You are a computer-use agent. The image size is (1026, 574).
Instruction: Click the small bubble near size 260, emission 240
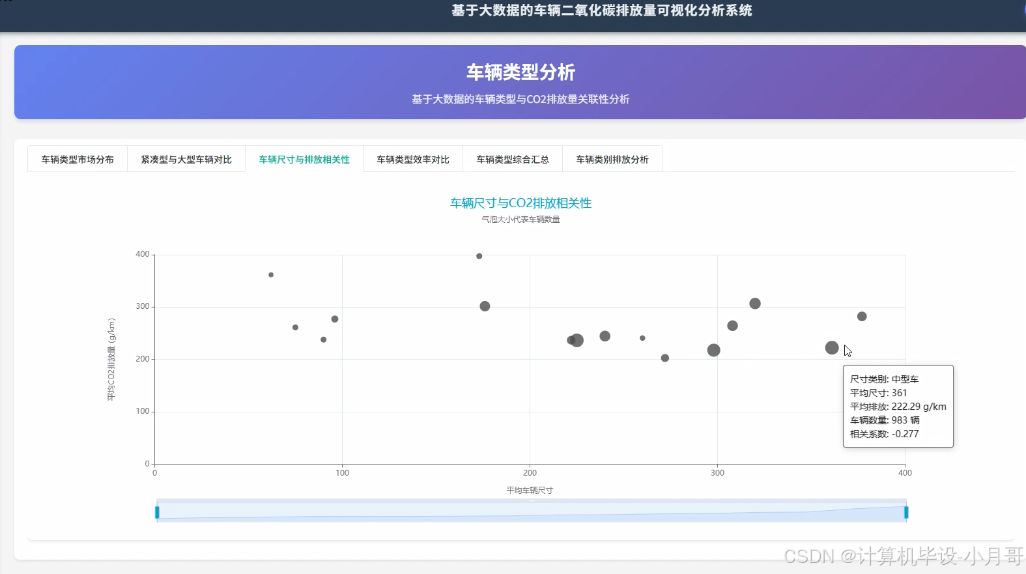click(x=642, y=338)
